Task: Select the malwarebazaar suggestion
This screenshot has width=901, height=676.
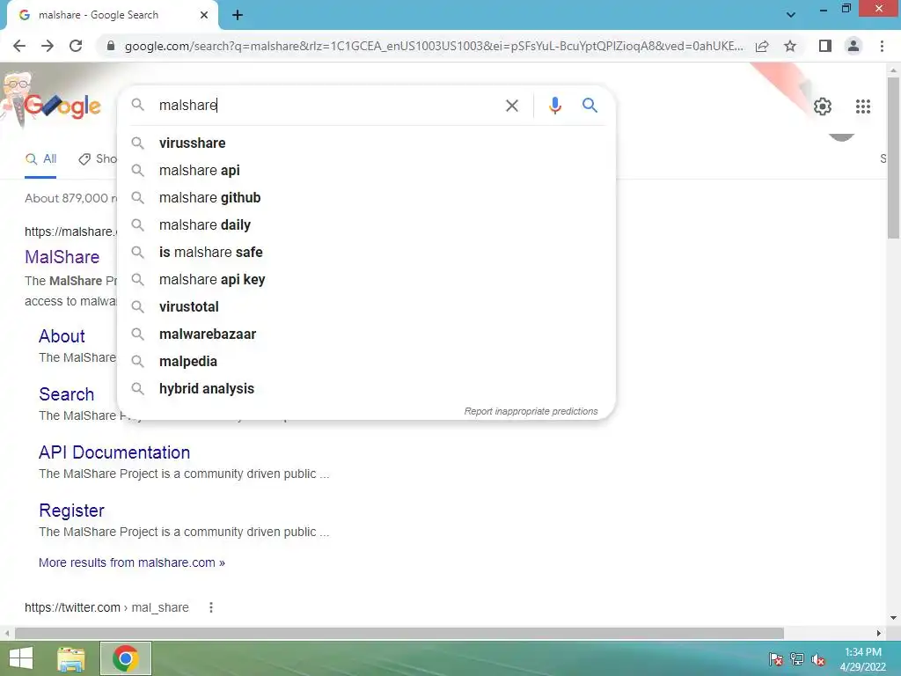Action: [x=366, y=334]
